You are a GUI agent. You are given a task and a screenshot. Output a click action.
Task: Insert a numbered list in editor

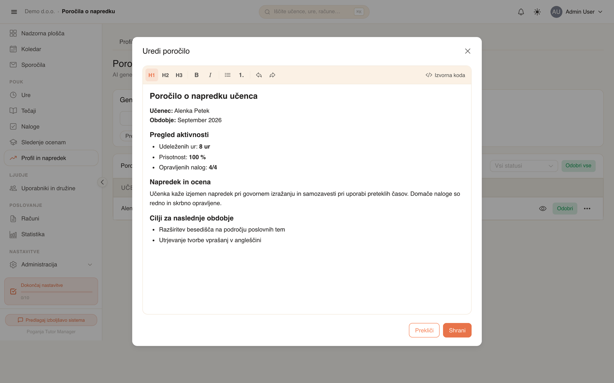241,75
